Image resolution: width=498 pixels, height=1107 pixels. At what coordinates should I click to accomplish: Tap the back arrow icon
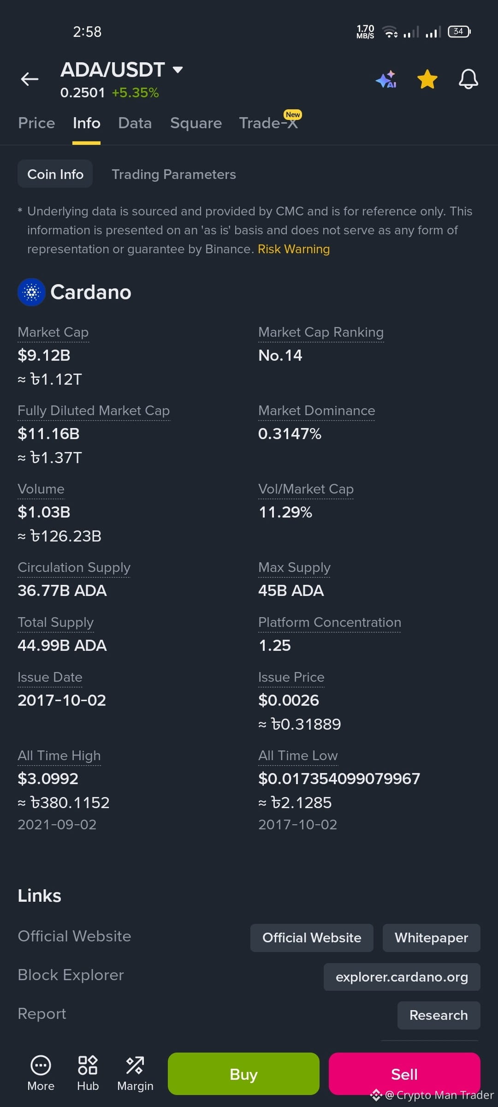[30, 79]
